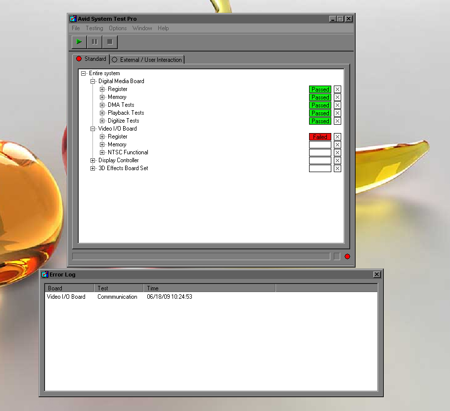The width and height of the screenshot is (450, 411).
Task: Click the test progress bar
Action: (x=201, y=256)
